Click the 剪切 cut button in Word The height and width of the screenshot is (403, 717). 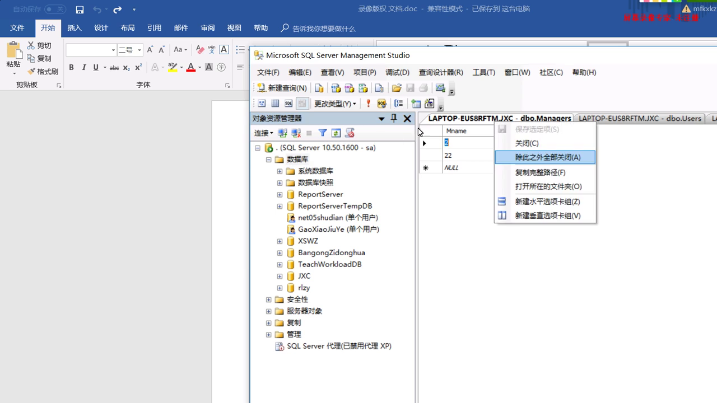(x=39, y=46)
